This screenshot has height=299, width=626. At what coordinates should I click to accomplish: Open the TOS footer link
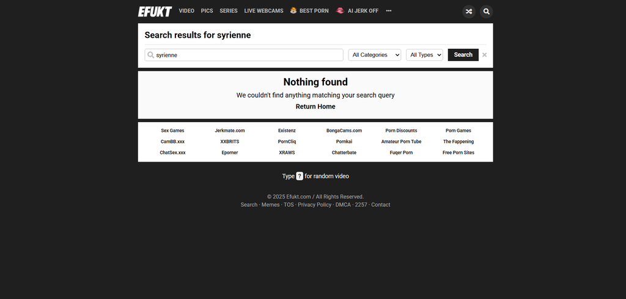pos(289,205)
